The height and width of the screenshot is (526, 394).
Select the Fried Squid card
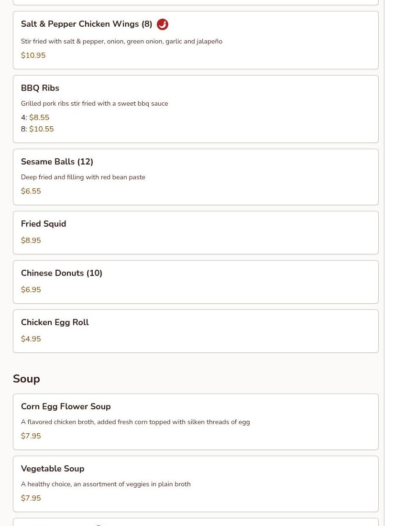click(x=195, y=232)
